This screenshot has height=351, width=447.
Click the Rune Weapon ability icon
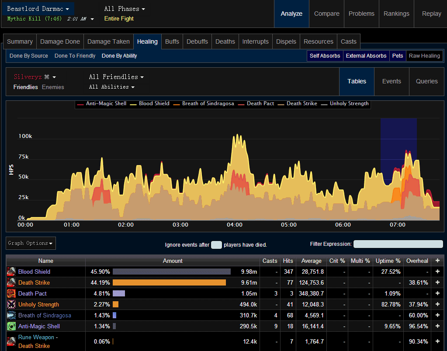(11, 341)
